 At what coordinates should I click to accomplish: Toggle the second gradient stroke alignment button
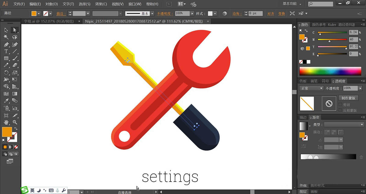tap(334, 132)
